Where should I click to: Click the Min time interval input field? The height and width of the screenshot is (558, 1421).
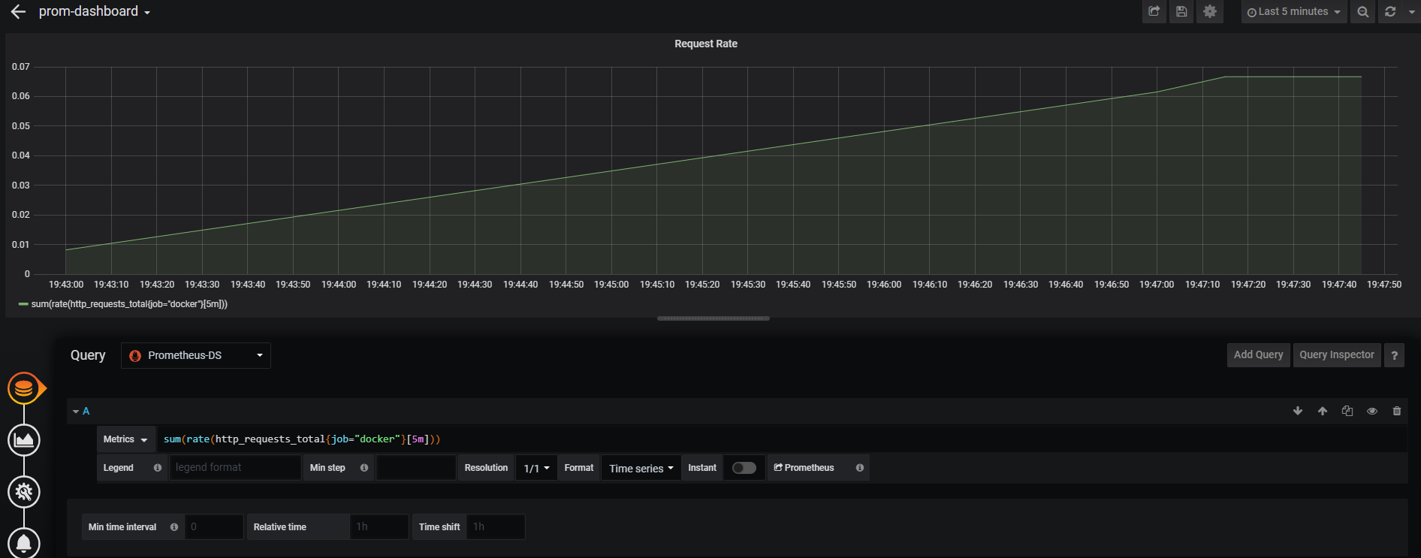coord(214,527)
